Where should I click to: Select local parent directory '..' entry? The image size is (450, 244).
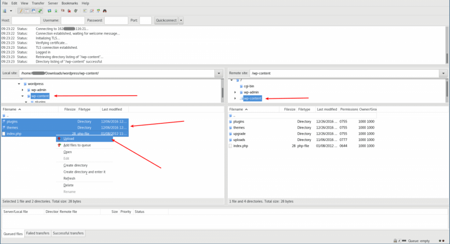(x=65, y=115)
